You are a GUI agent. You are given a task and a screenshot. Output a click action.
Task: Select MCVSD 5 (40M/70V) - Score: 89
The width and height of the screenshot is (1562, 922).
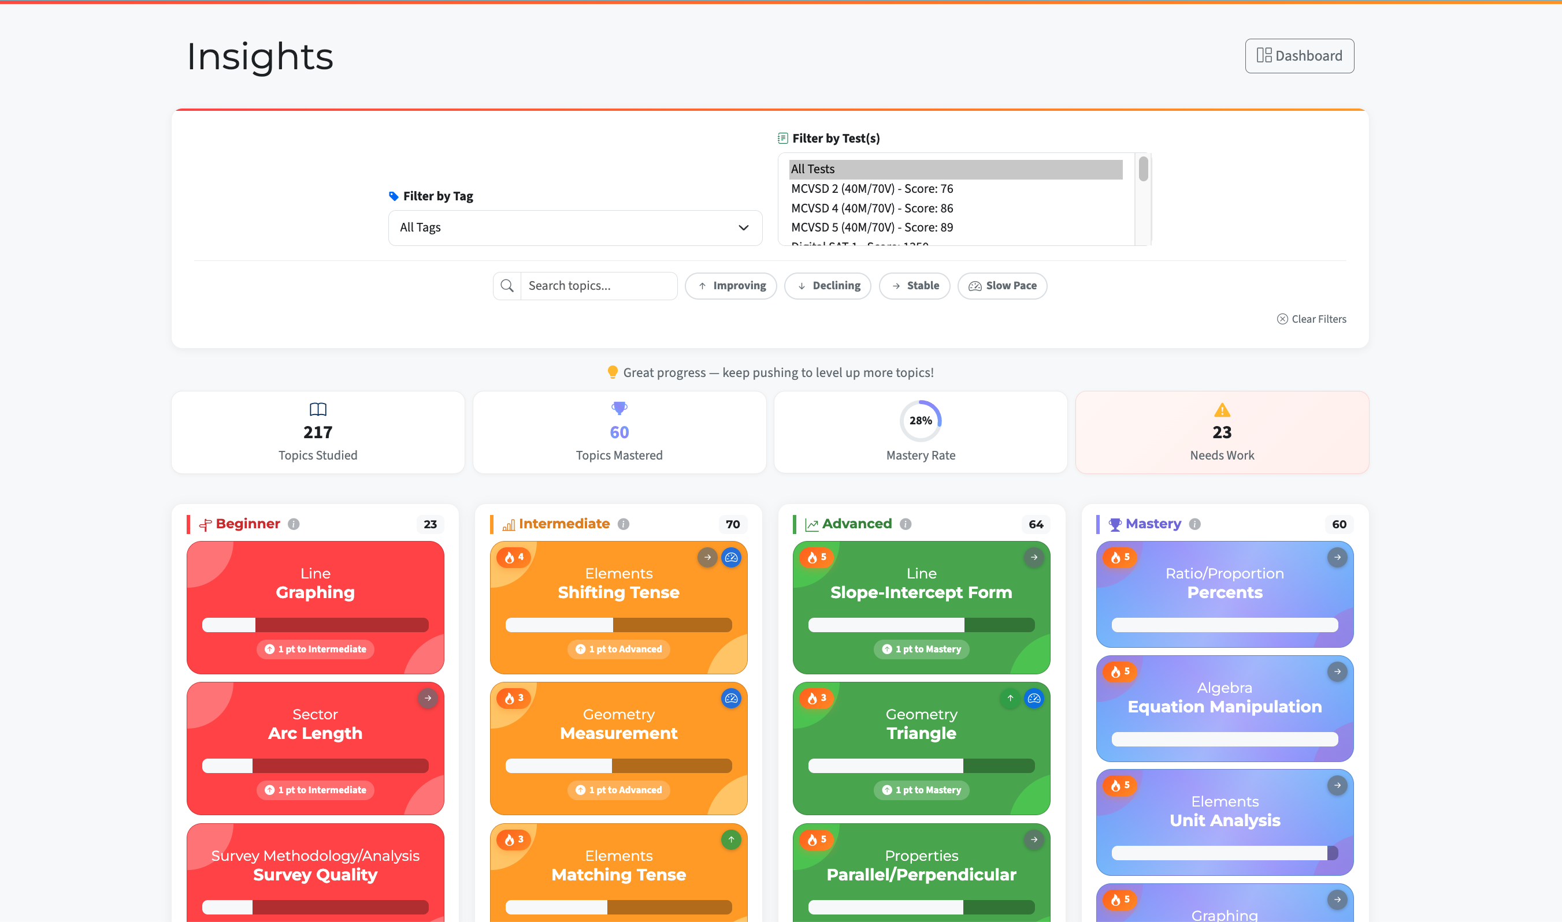click(956, 227)
